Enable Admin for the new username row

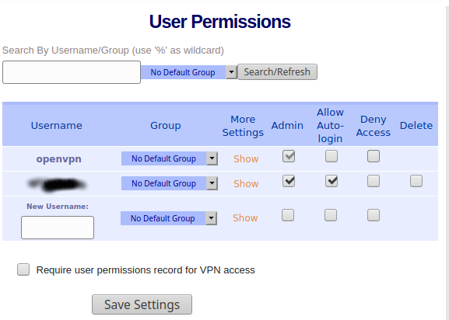pyautogui.click(x=288, y=215)
